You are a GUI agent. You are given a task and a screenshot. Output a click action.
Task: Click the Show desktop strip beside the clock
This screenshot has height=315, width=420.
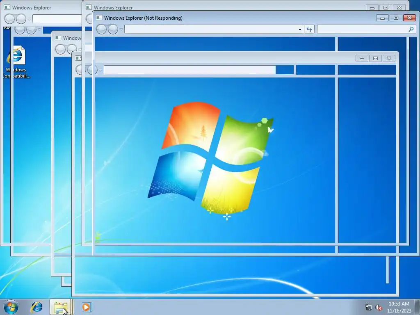click(x=417, y=307)
